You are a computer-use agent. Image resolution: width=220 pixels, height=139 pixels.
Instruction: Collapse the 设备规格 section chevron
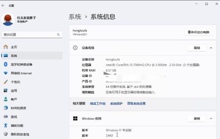point(211,48)
